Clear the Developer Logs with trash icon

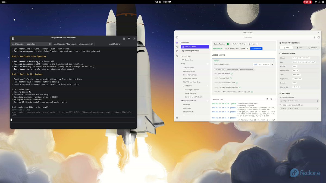(x=267, y=99)
